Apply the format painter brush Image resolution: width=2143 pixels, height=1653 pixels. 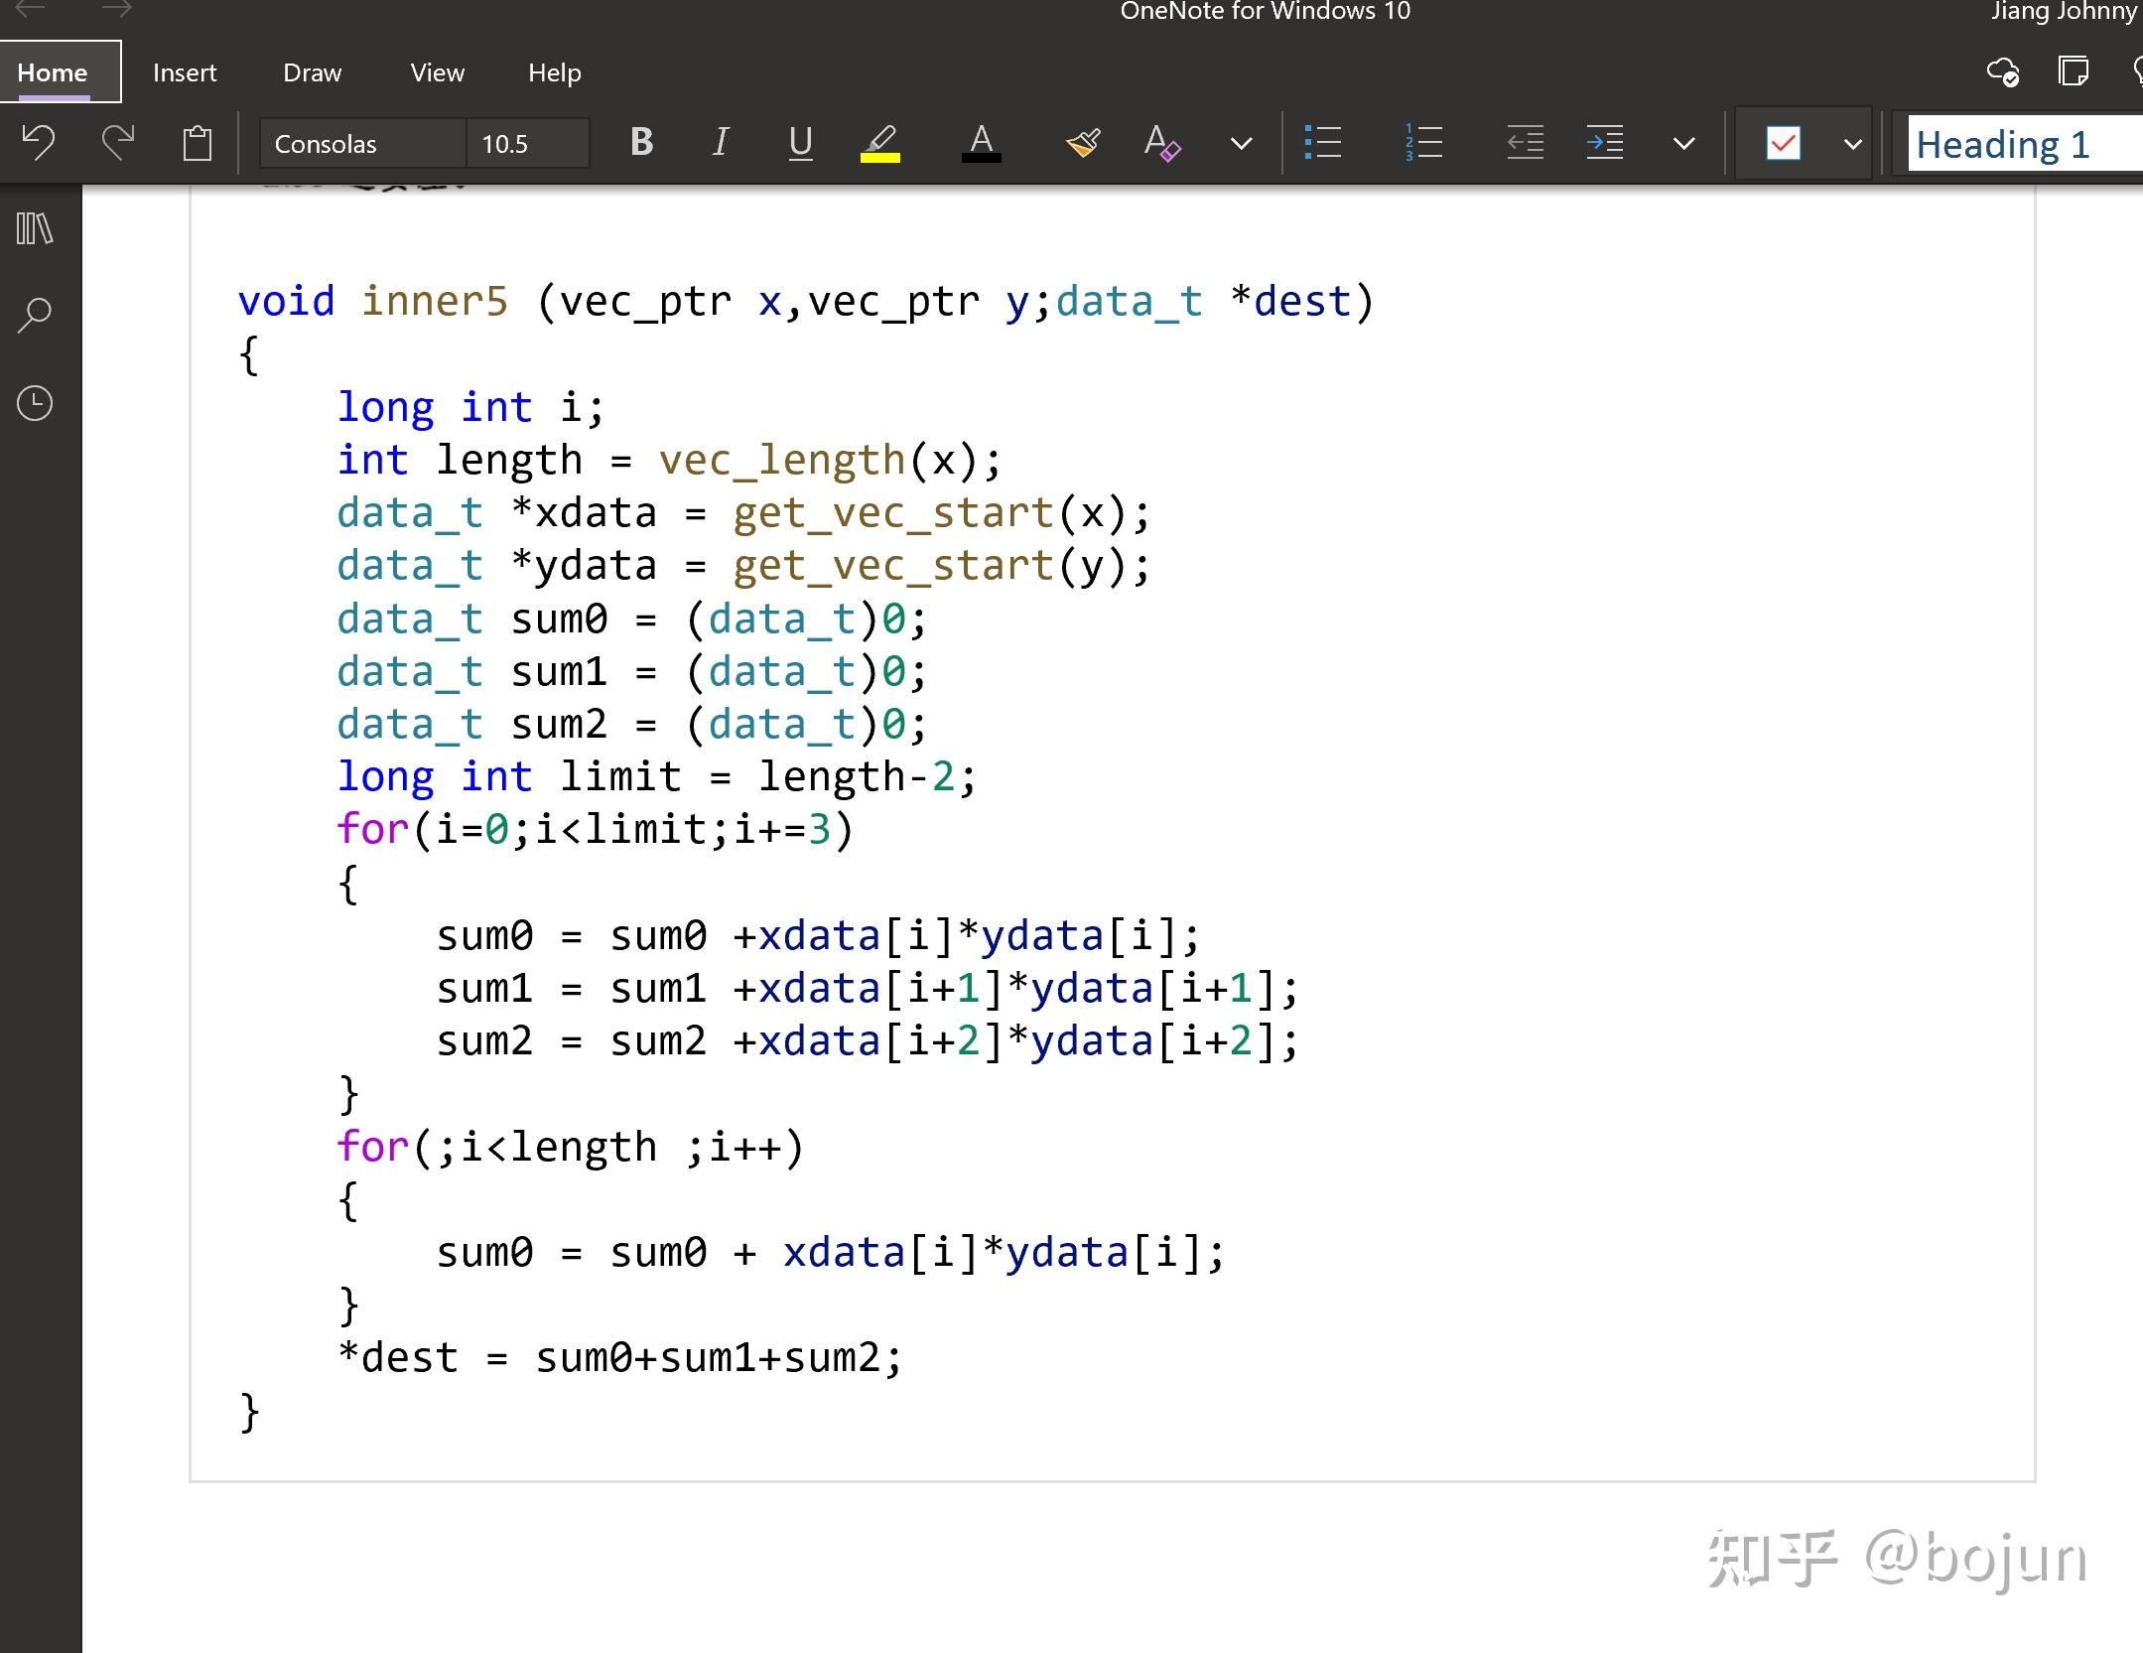coord(1083,143)
